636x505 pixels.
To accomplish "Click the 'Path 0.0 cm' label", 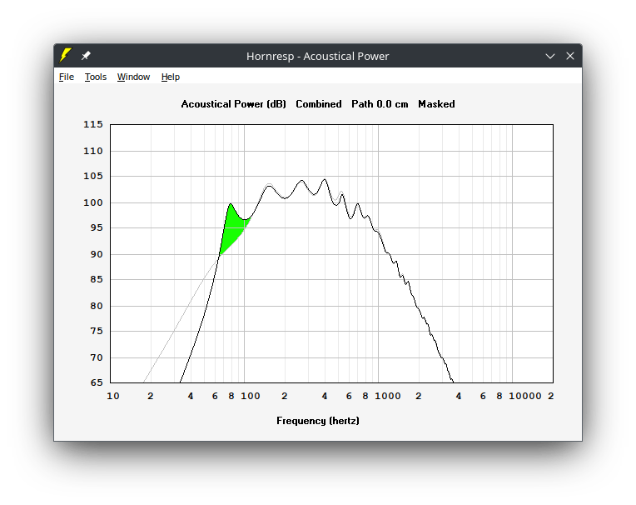I will 380,104.
